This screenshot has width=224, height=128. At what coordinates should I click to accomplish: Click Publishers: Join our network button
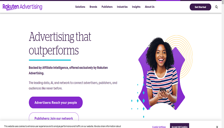click(x=54, y=118)
